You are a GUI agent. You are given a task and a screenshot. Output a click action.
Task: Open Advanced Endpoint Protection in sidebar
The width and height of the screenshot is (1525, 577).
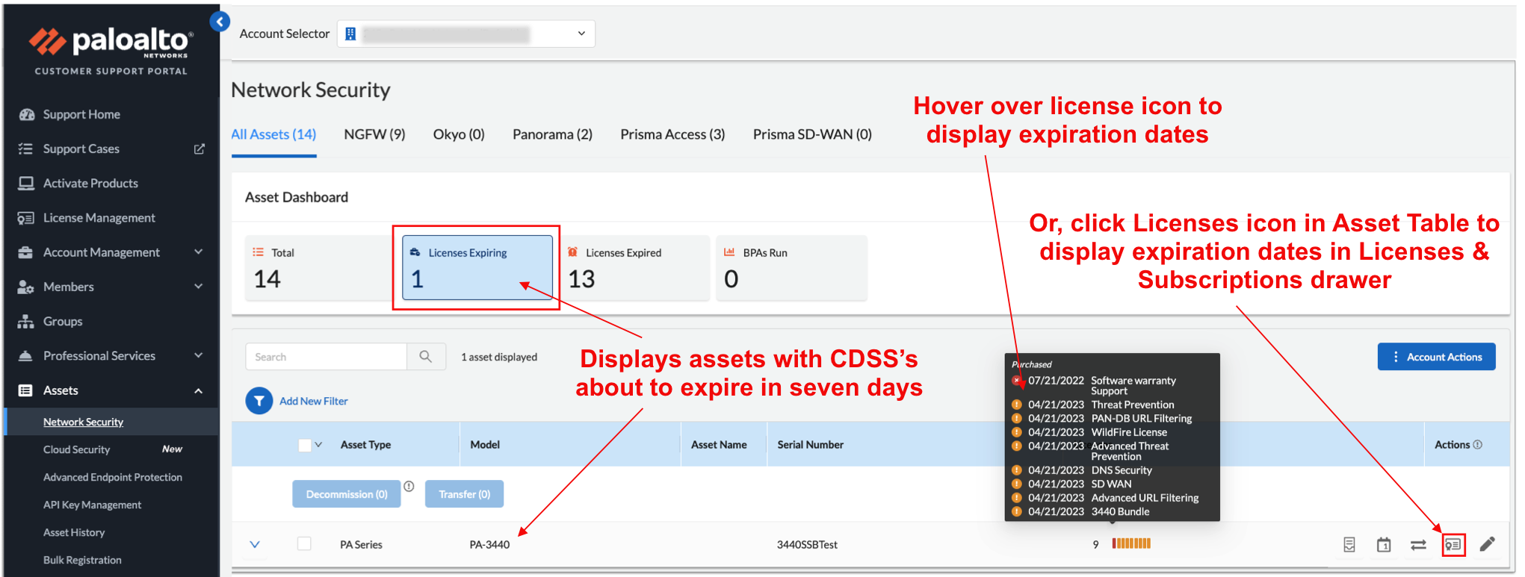point(113,477)
